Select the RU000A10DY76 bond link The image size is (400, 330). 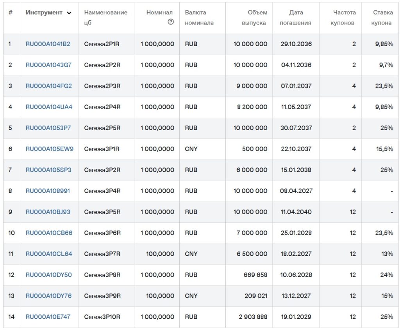coord(48,296)
